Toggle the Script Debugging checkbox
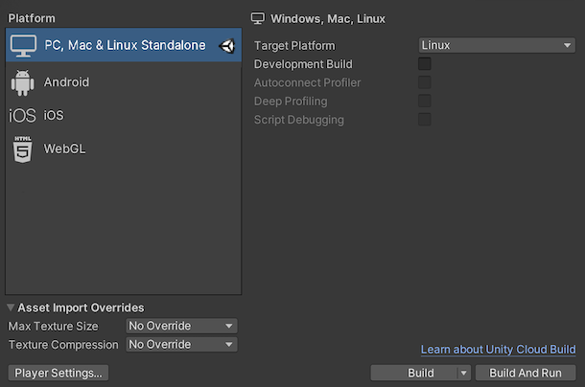The image size is (585, 387). pyautogui.click(x=425, y=120)
